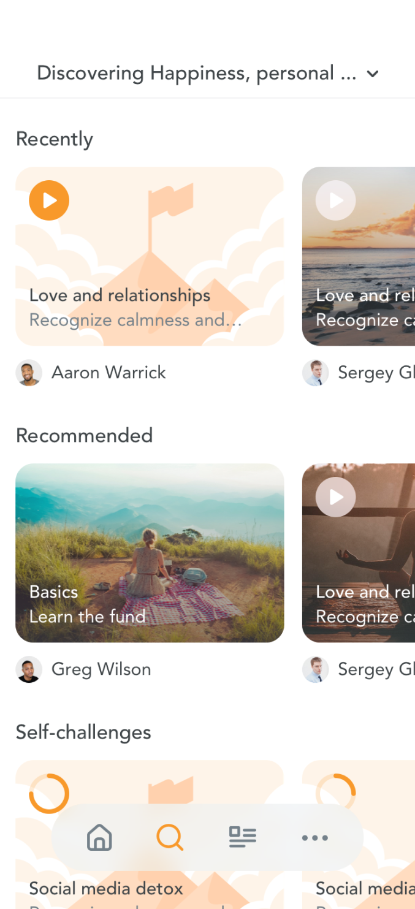415x909 pixels.
Task: Open the Social media detox challenge card
Action: [150, 834]
